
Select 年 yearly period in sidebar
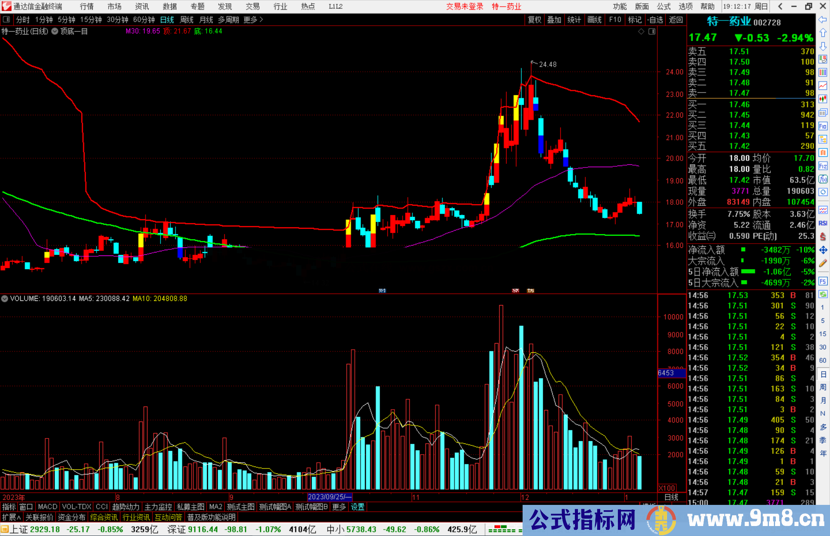(x=823, y=453)
